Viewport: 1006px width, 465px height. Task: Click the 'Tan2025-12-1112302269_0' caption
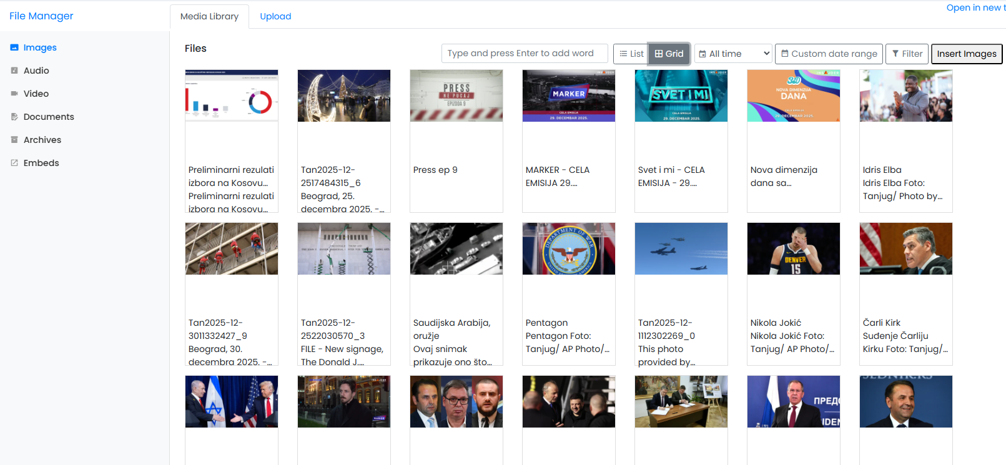666,329
